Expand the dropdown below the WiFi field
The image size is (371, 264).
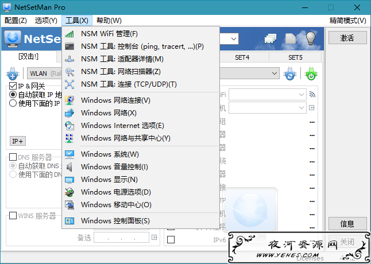pos(302,108)
